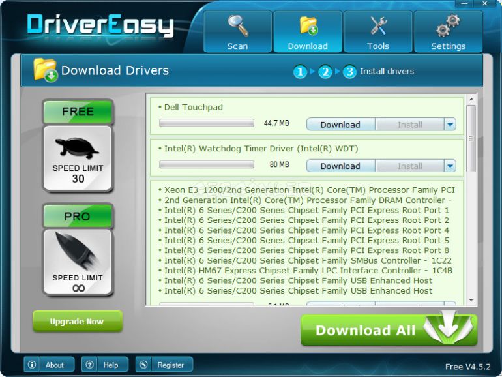This screenshot has height=377, width=502.
Task: Select Xeon E3-1200 Processor Family PCI entry
Action: (x=309, y=190)
